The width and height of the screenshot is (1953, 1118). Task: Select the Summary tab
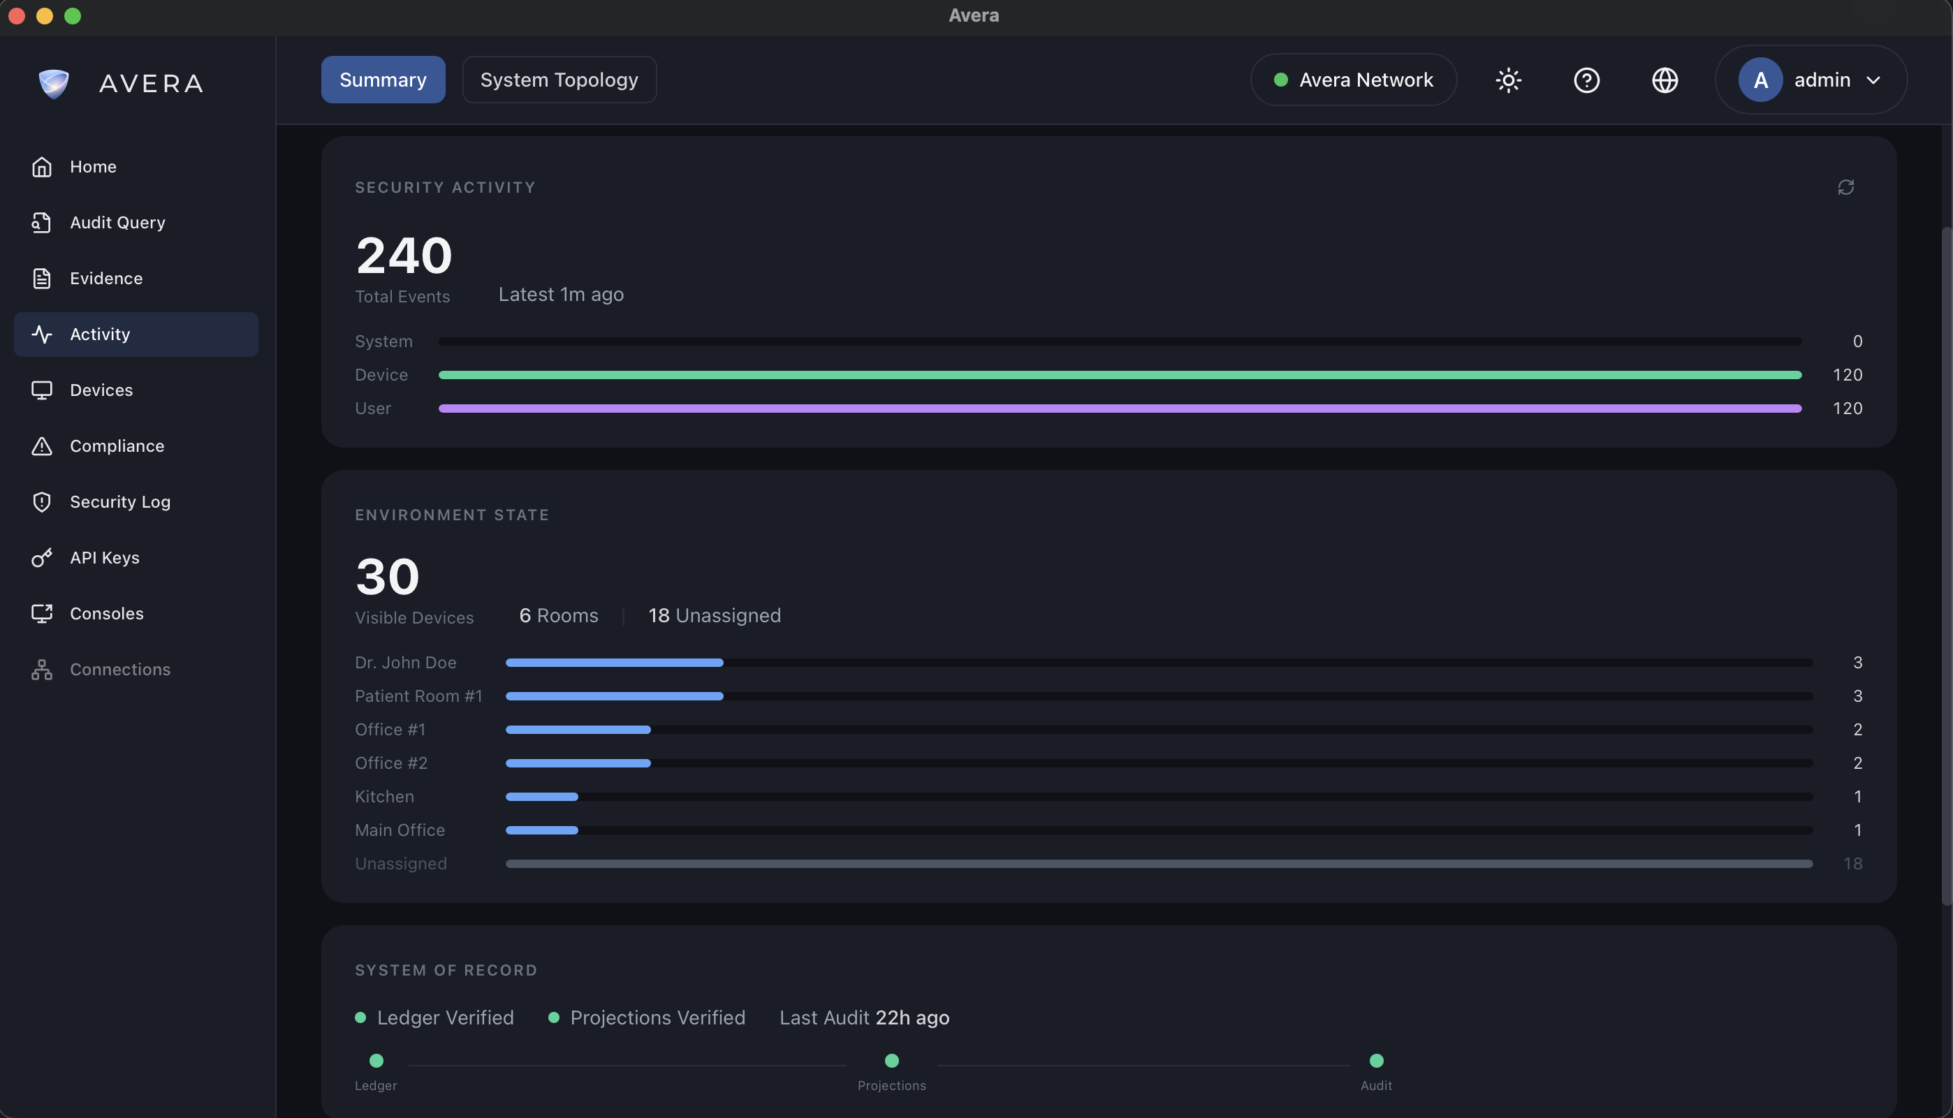383,79
